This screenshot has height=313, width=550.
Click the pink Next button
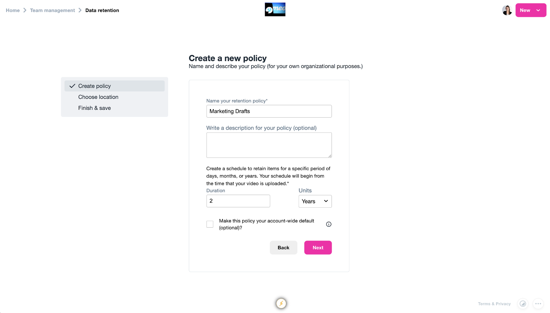[318, 247]
